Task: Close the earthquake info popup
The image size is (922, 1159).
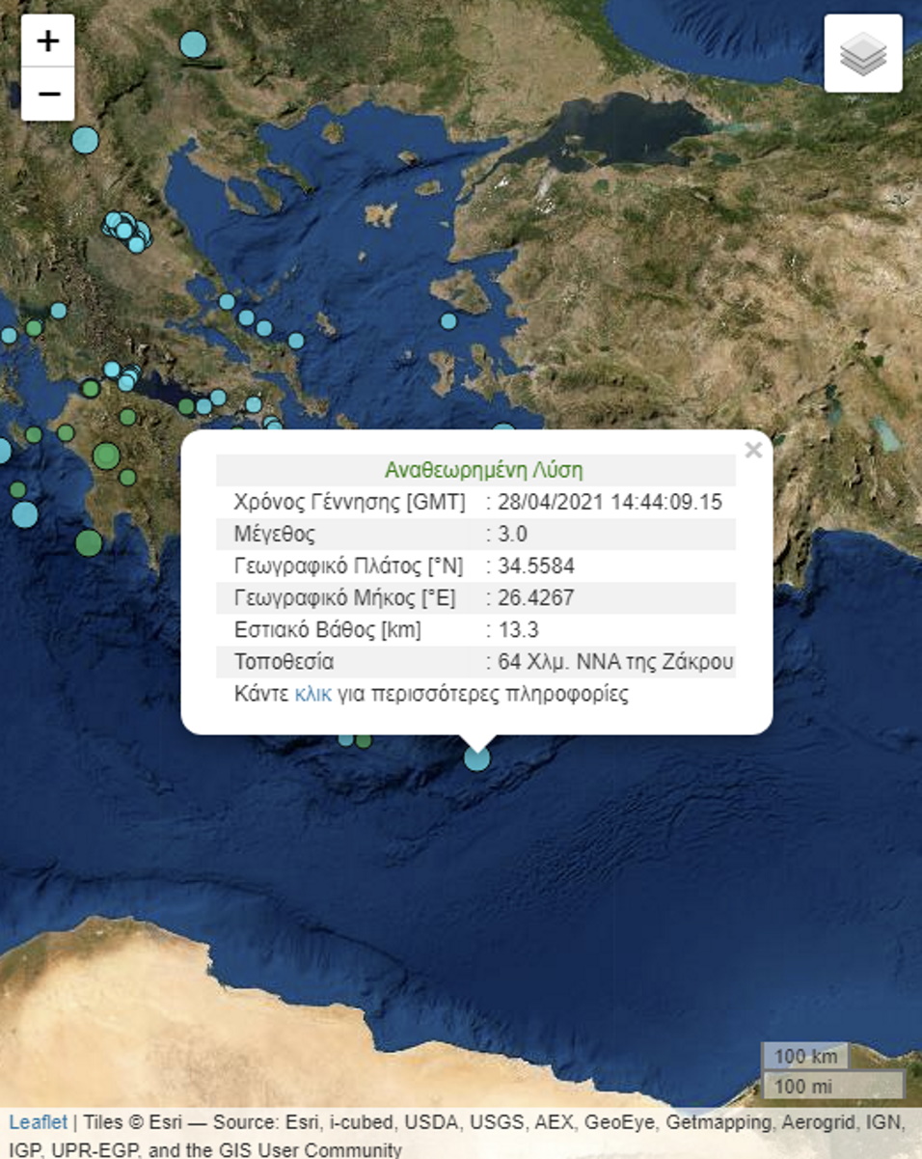Action: tap(753, 450)
